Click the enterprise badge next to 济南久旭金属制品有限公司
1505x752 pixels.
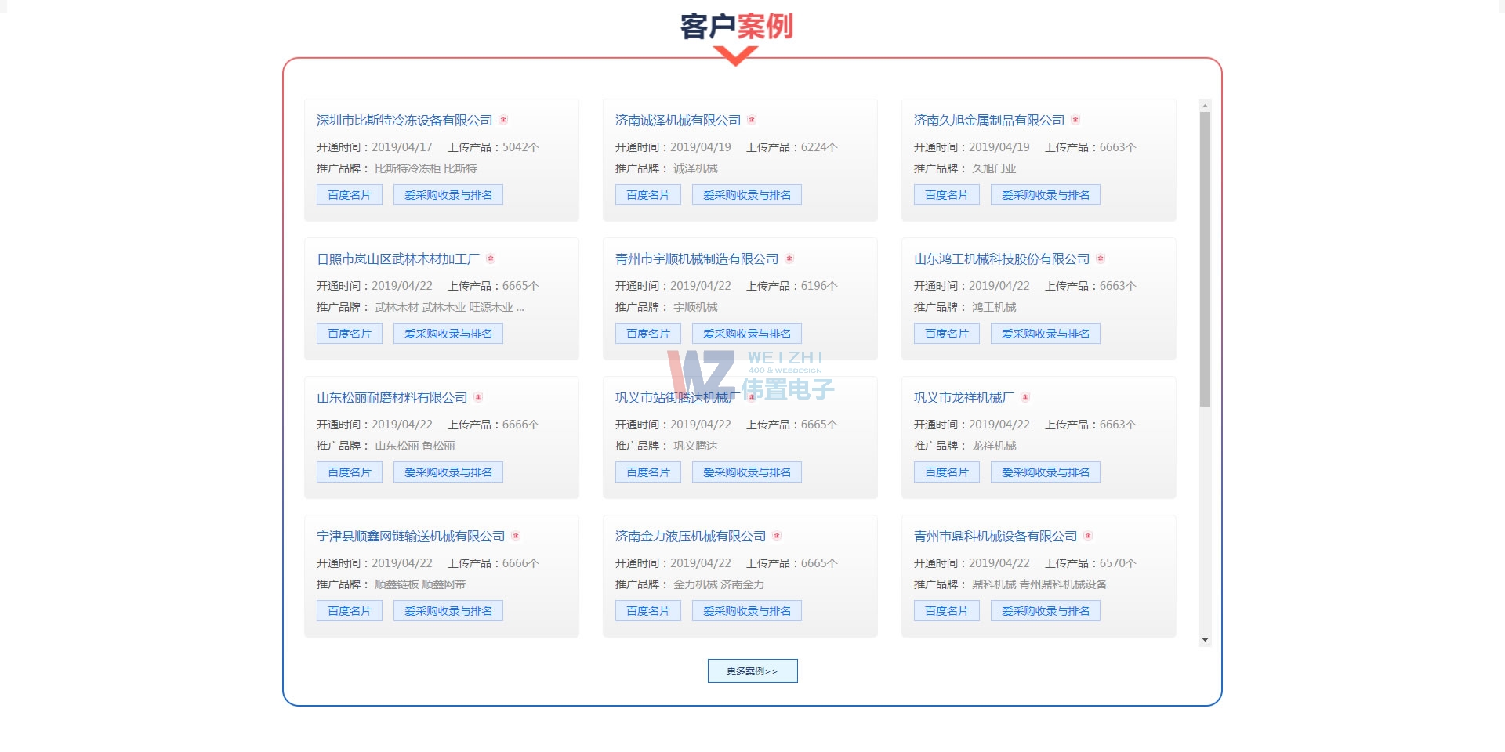(1073, 120)
